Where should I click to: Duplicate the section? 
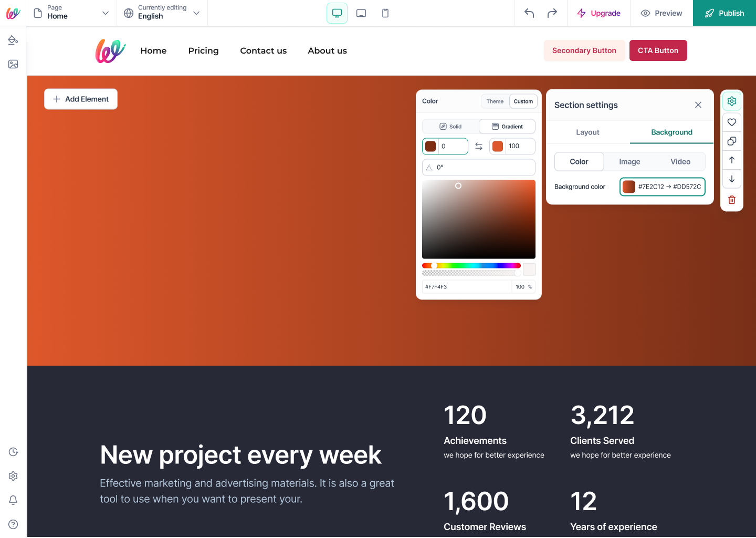coord(732,141)
